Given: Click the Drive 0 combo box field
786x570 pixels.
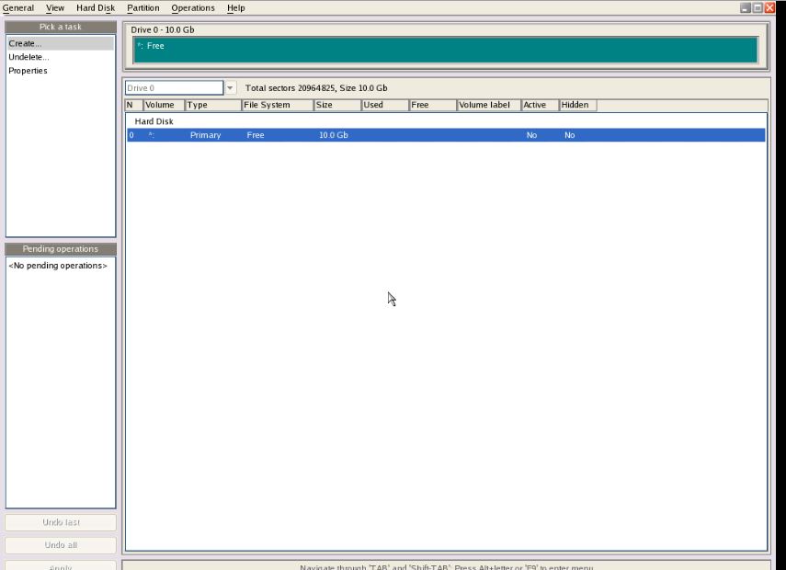Looking at the screenshot, I should [x=174, y=87].
